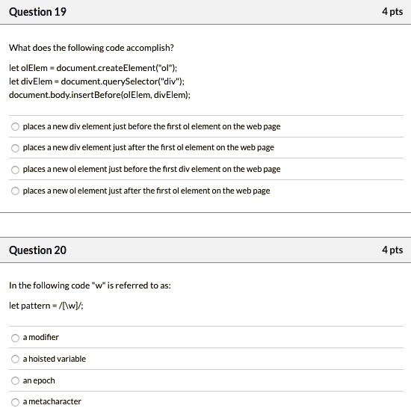Screen dimensions: 411x417
Task: Click the 'a hoisted variable' answer label text
Action: pyautogui.click(x=55, y=359)
